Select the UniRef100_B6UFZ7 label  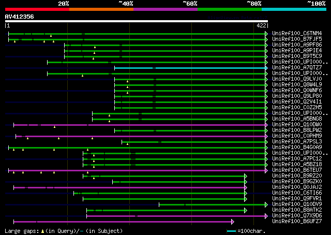tap(297, 222)
